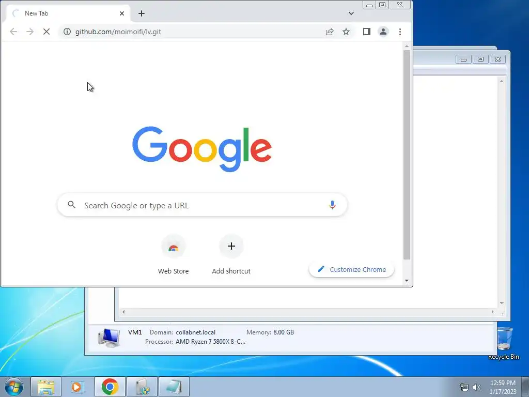The height and width of the screenshot is (397, 529).
Task: Focus the Search Google or type a URL box
Action: [203, 205]
